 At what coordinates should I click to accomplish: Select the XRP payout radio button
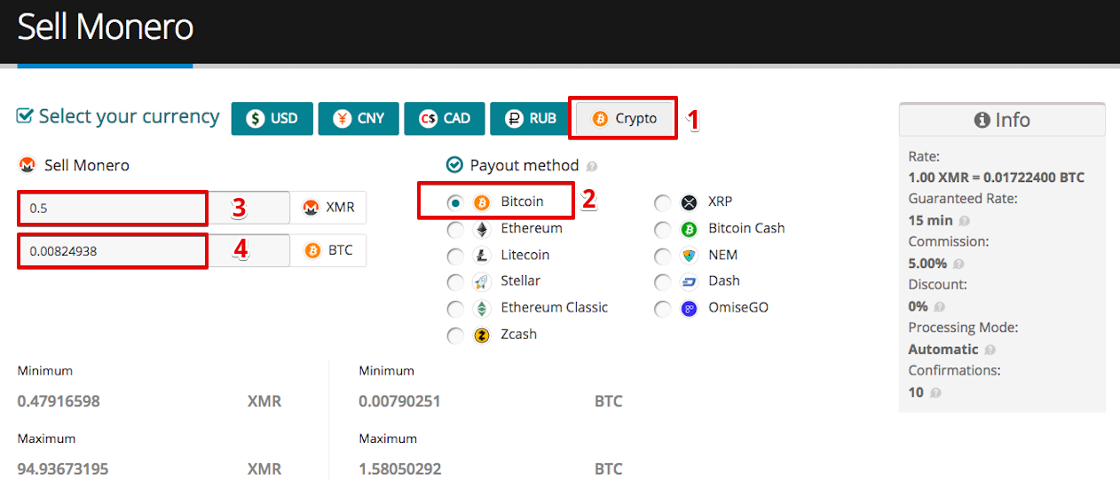point(662,203)
